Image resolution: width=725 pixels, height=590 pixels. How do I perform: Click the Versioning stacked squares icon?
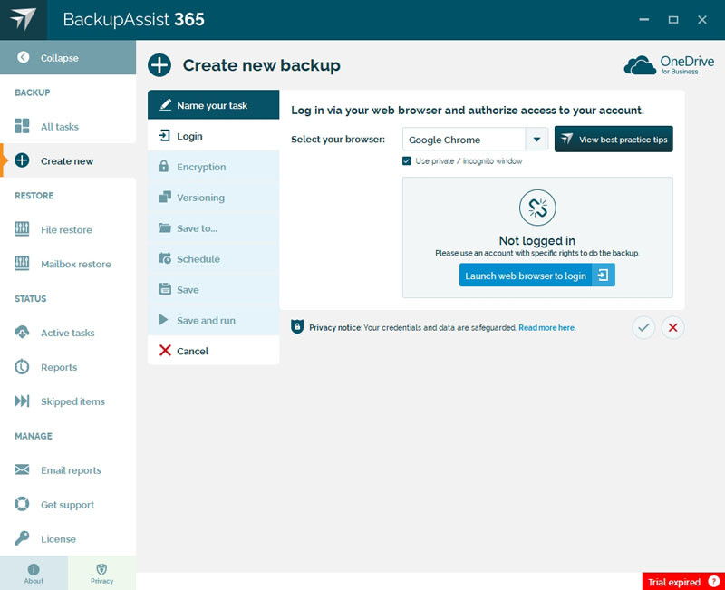165,197
